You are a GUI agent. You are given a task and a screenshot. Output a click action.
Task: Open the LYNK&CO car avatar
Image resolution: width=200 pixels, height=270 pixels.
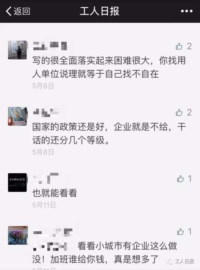pos(17,183)
